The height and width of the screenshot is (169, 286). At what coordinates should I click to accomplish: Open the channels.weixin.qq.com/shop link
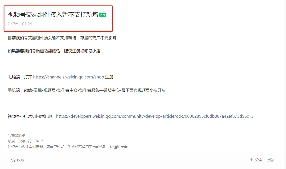pyautogui.click(x=69, y=77)
